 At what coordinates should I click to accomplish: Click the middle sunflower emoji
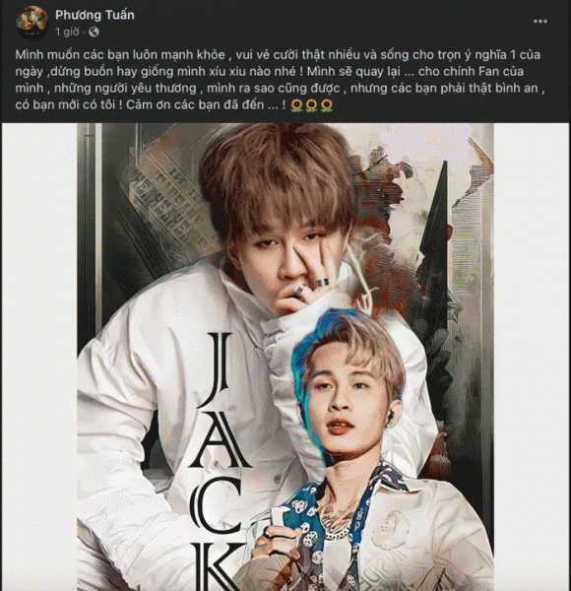pyautogui.click(x=311, y=105)
